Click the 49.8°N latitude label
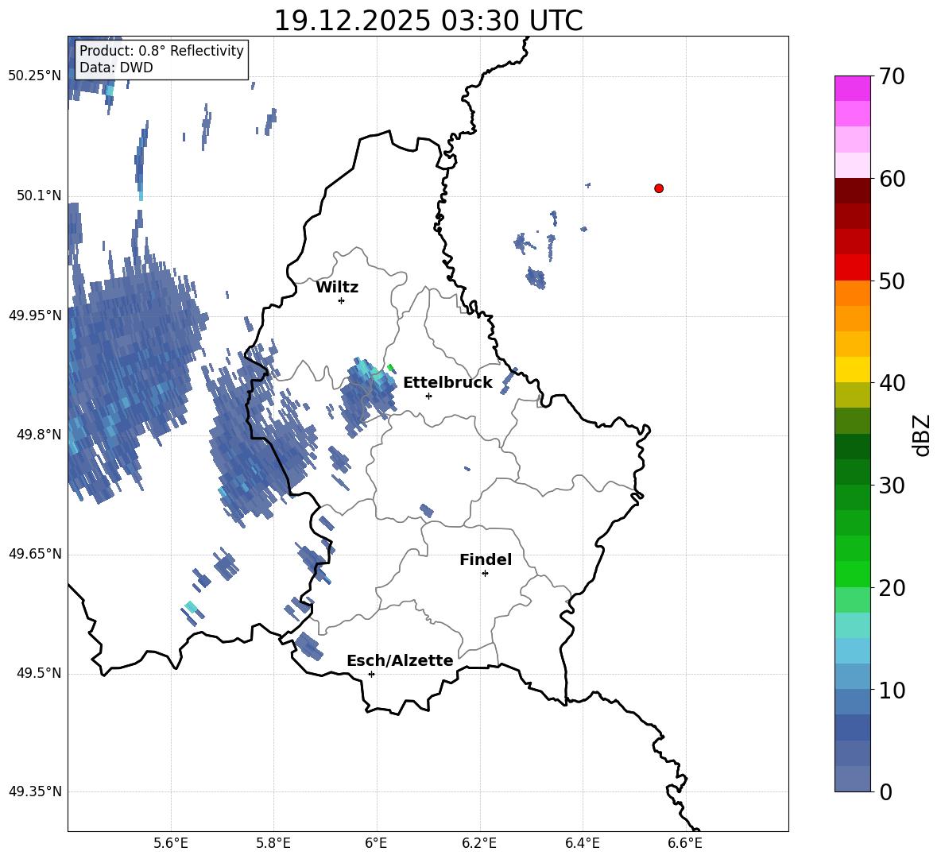The height and width of the screenshot is (859, 941). tap(38, 435)
